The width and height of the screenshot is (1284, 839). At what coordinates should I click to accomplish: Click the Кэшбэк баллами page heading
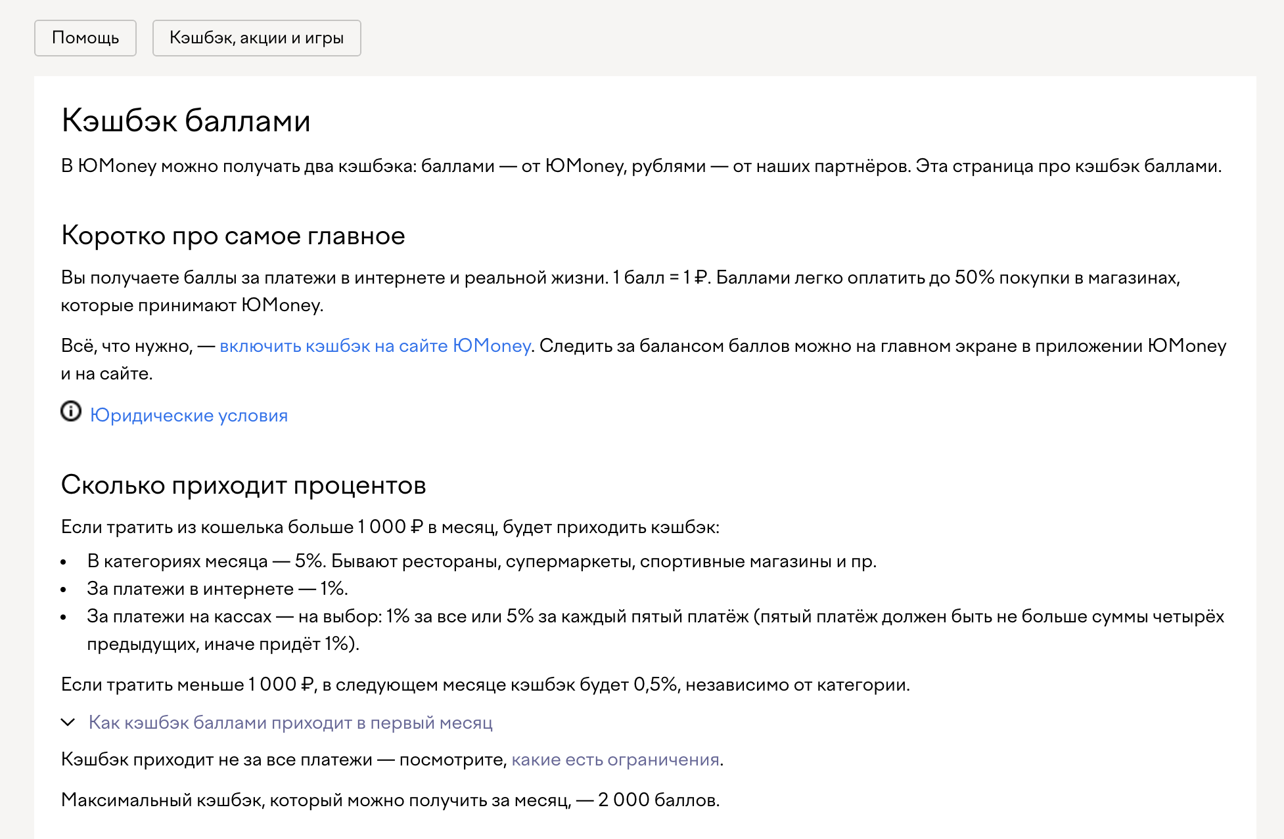pyautogui.click(x=186, y=121)
